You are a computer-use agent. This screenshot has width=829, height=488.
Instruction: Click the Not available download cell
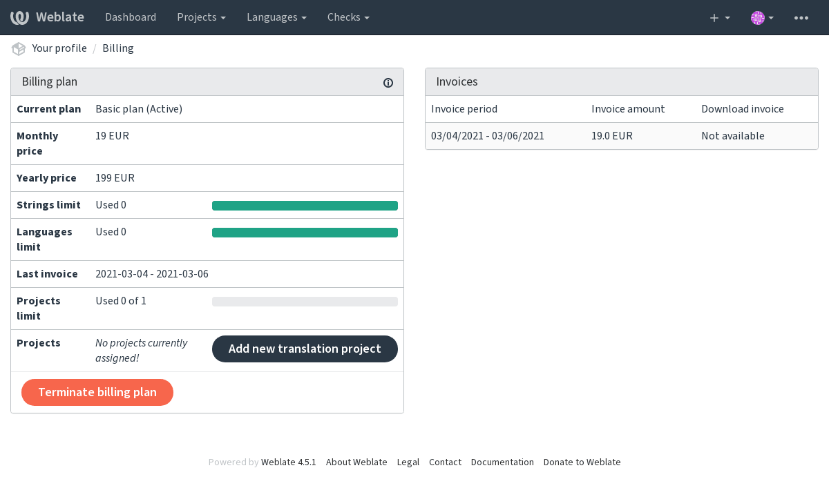click(x=733, y=136)
